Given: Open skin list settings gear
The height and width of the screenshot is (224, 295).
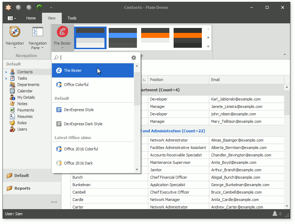Looking at the screenshot, I should pyautogui.click(x=134, y=58).
